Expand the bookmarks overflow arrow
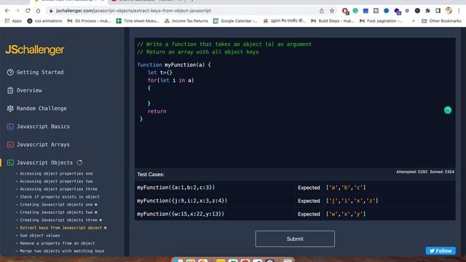466x262 pixels. (413, 21)
